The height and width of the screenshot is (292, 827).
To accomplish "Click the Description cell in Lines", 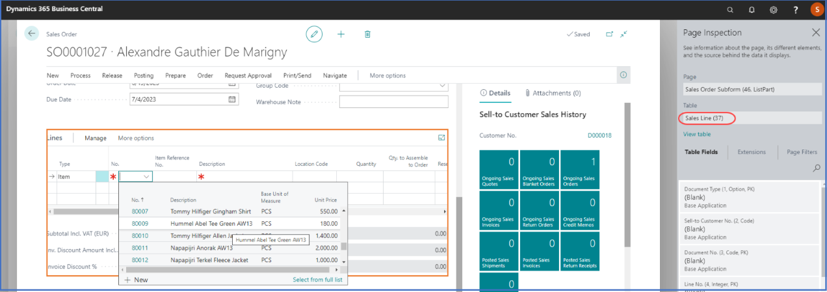I will pos(244,176).
